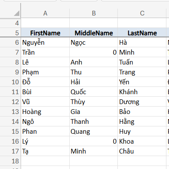
Task: Select the cell containing Quốc
Action: (x=94, y=92)
